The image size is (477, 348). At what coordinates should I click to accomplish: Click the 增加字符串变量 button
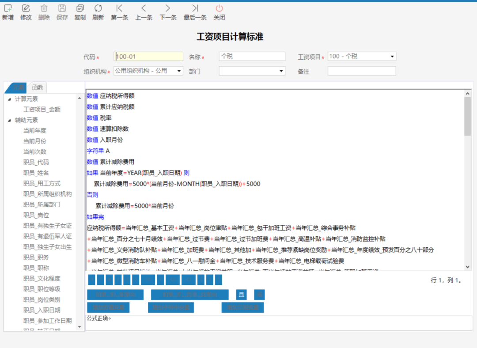tap(170, 307)
